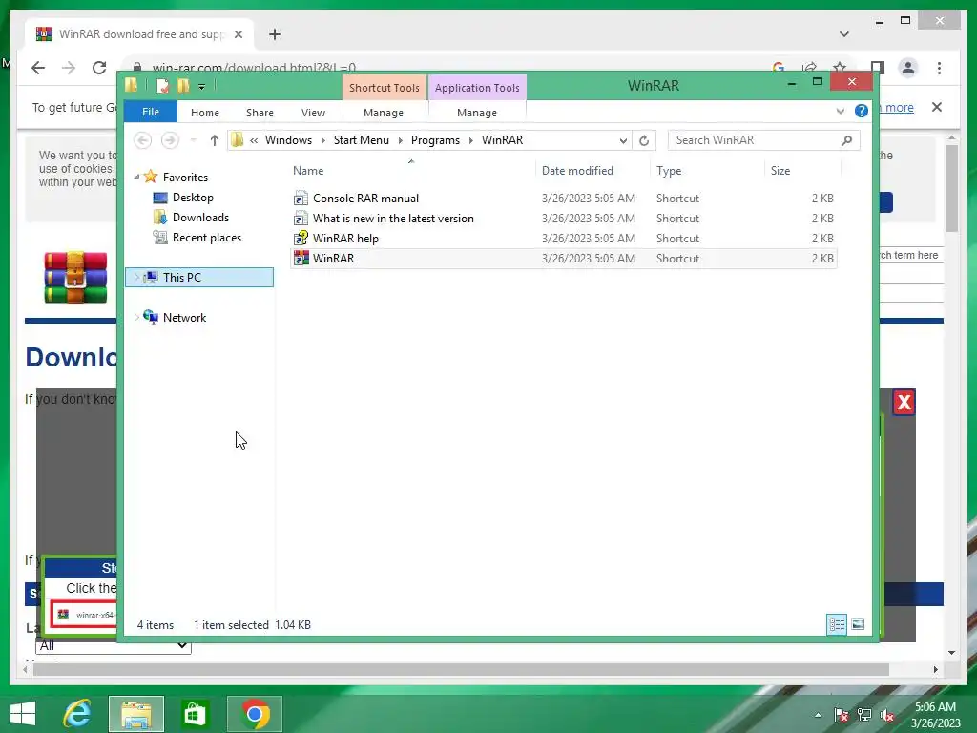Click Properties icon in quick access toolbar

point(162,86)
